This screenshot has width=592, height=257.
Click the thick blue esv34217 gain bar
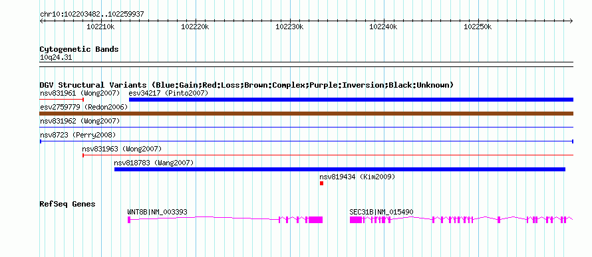351,100
